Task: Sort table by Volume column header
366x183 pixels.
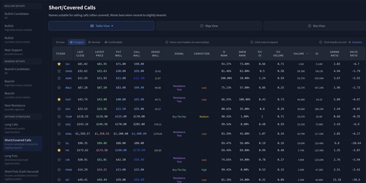Action: 301,54
